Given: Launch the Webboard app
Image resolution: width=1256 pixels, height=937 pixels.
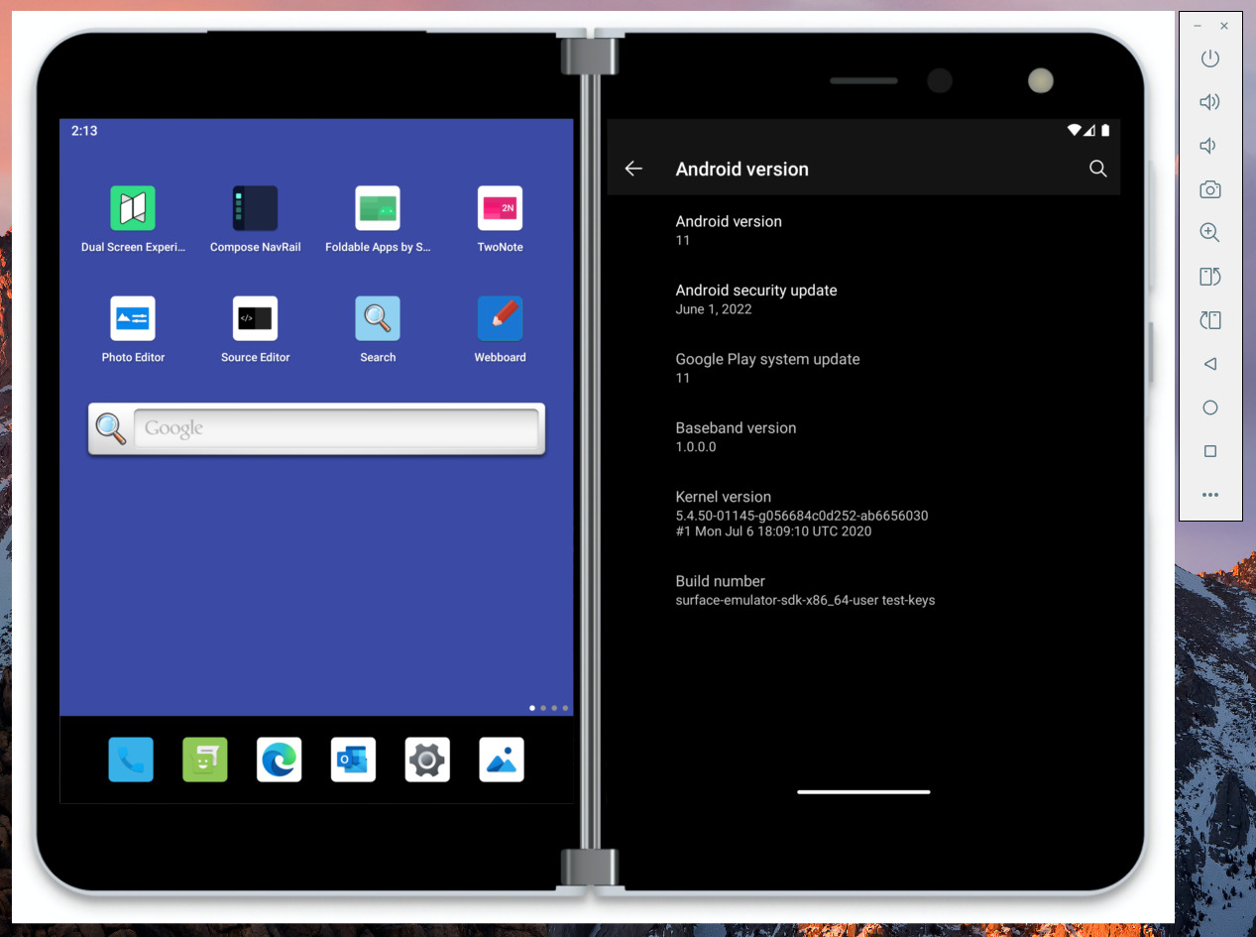Looking at the screenshot, I should pyautogui.click(x=500, y=319).
